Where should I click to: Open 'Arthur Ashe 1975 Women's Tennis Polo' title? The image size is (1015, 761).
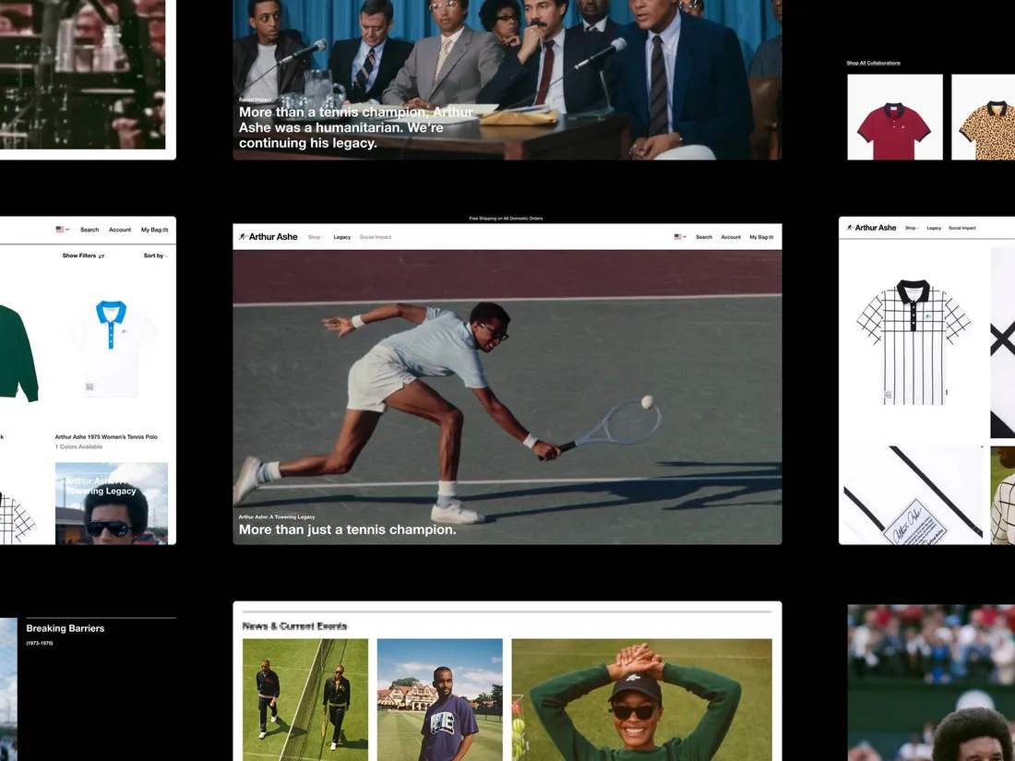click(x=106, y=437)
